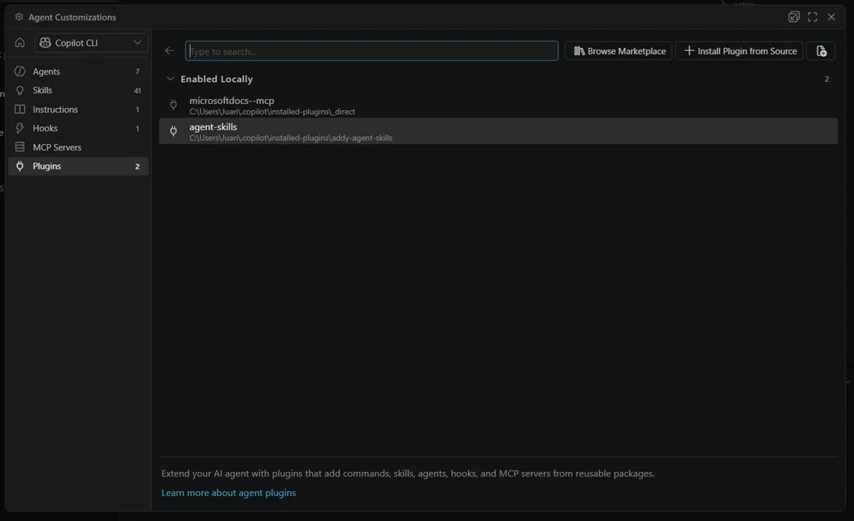Click the path ending in _direct
This screenshot has width=854, height=521.
click(272, 112)
